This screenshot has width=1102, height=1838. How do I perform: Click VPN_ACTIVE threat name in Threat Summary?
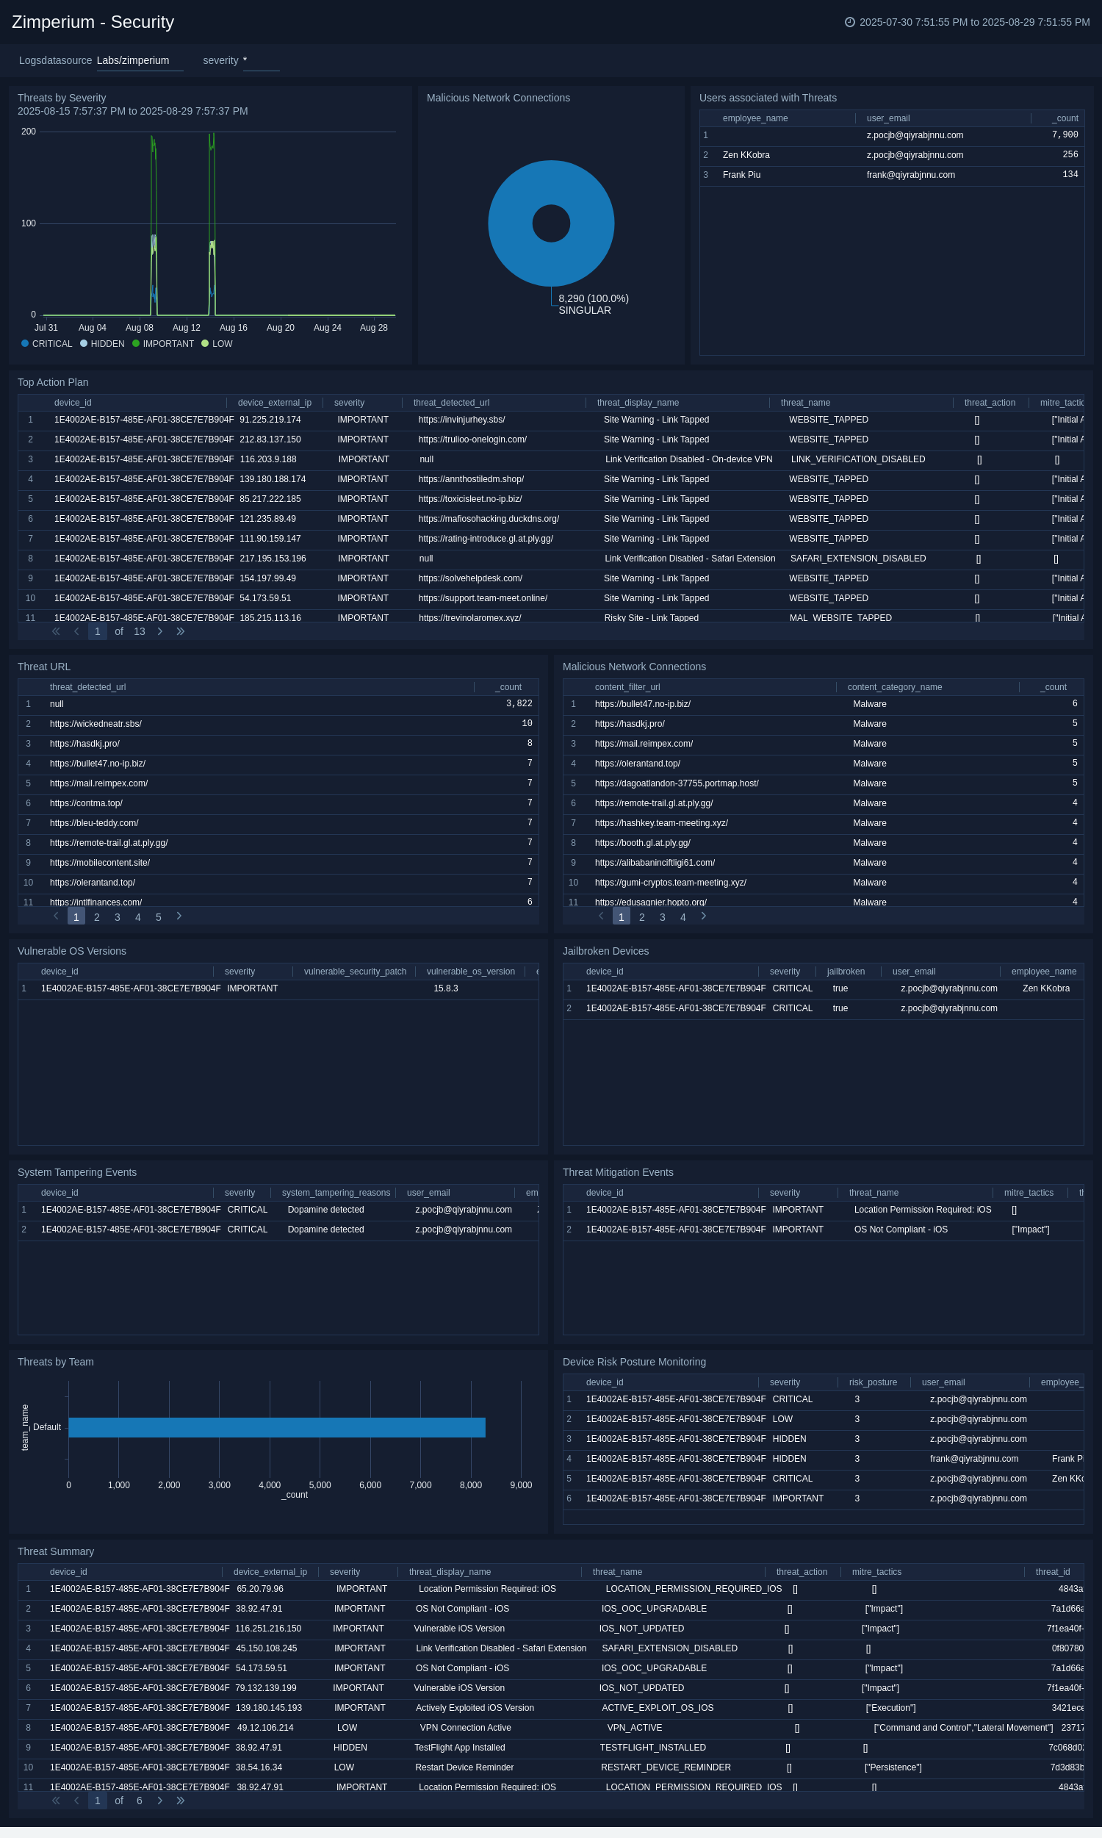pos(634,1727)
